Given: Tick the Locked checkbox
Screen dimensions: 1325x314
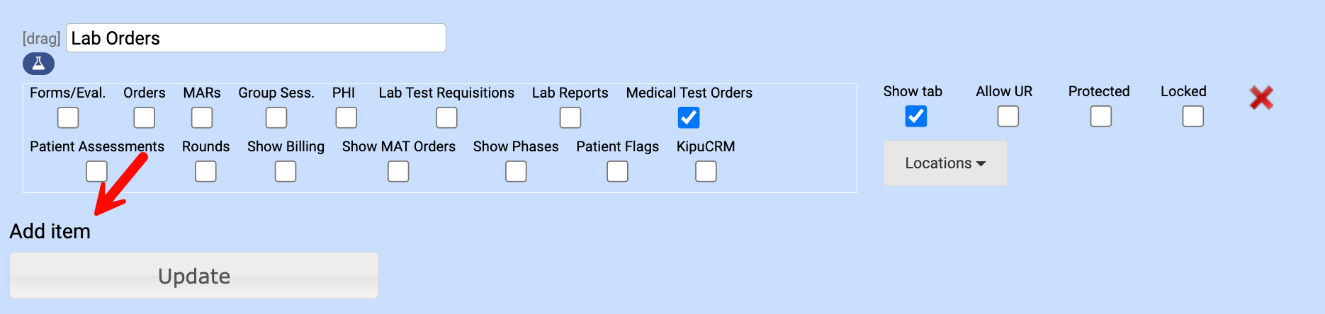Looking at the screenshot, I should [x=1192, y=116].
